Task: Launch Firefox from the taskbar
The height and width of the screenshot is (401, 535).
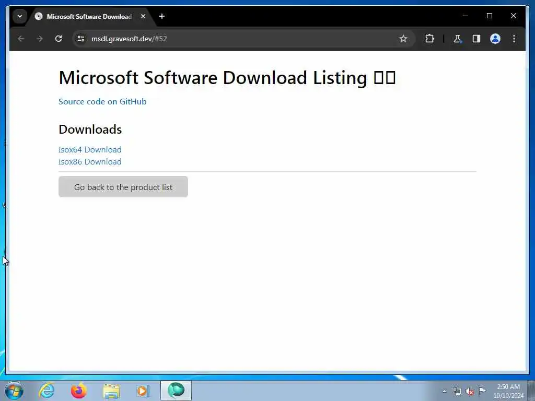Action: [x=78, y=391]
